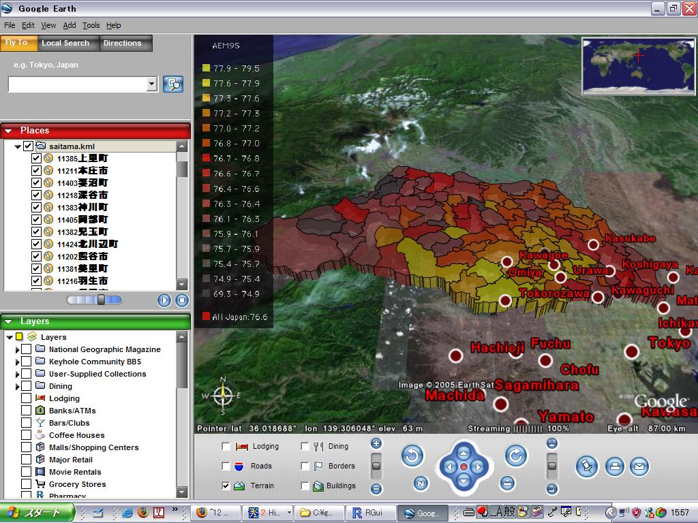Click the overview world map thumbnail
This screenshot has width=698, height=523.
tap(638, 66)
